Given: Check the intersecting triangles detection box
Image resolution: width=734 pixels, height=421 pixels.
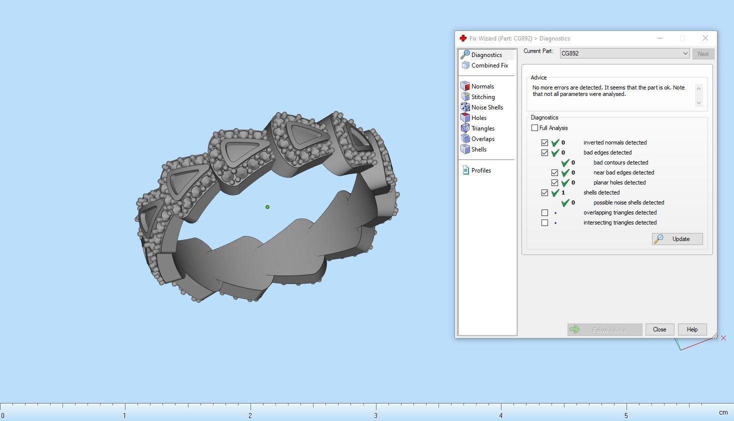Looking at the screenshot, I should pyautogui.click(x=545, y=223).
